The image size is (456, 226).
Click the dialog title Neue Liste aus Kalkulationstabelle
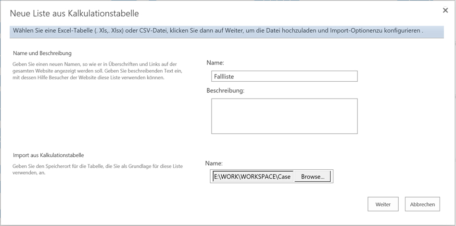pos(74,13)
